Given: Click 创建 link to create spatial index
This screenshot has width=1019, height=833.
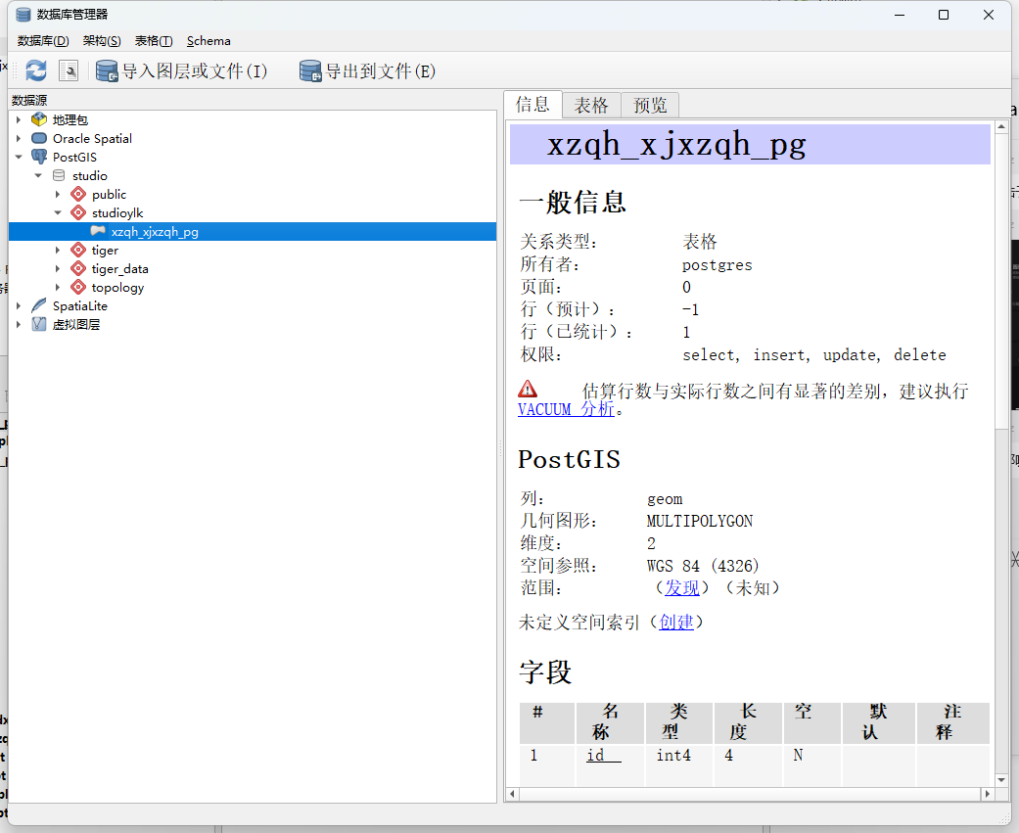Looking at the screenshot, I should [676, 623].
